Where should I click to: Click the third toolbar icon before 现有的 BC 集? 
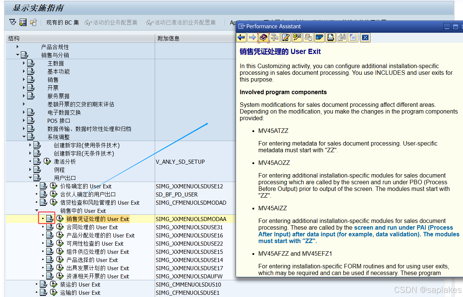click(x=34, y=22)
